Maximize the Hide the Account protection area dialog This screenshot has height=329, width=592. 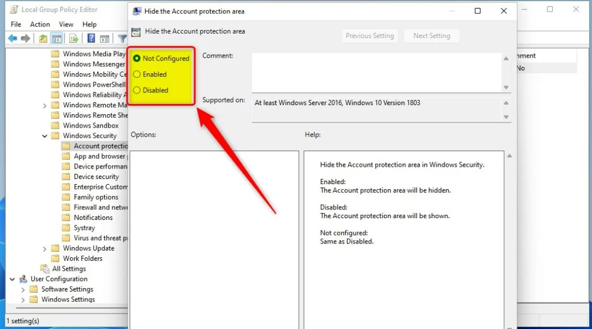(x=478, y=11)
